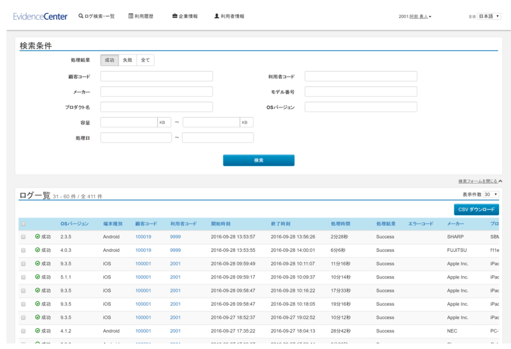Screen dimensions: 511x349
Task: Click the person icon beside 利用者情報
Action: tap(217, 16)
